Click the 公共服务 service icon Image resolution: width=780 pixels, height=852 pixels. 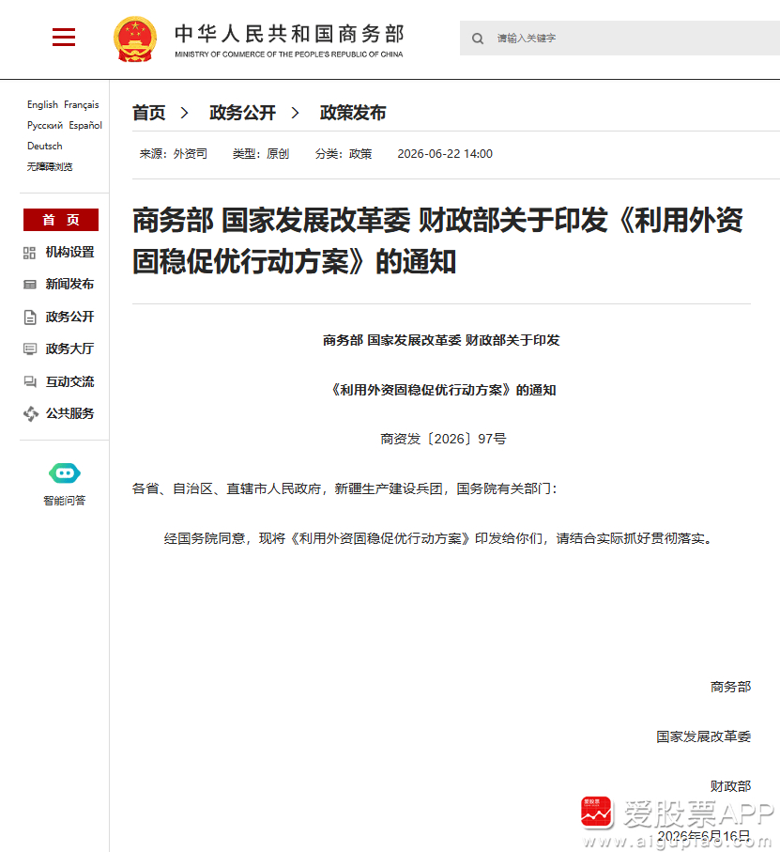pyautogui.click(x=31, y=414)
